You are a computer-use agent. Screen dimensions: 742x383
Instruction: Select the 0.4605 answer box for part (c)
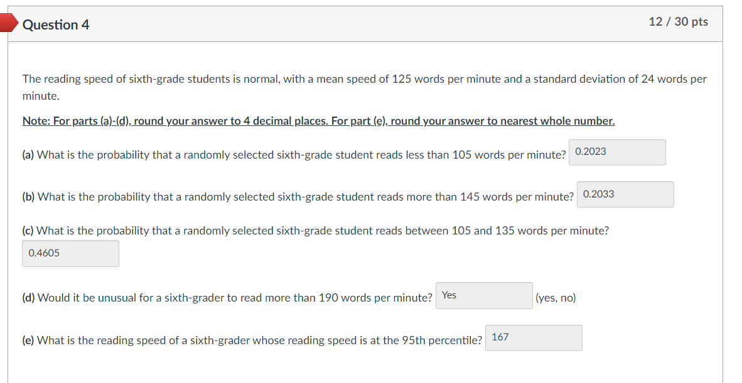click(x=70, y=253)
